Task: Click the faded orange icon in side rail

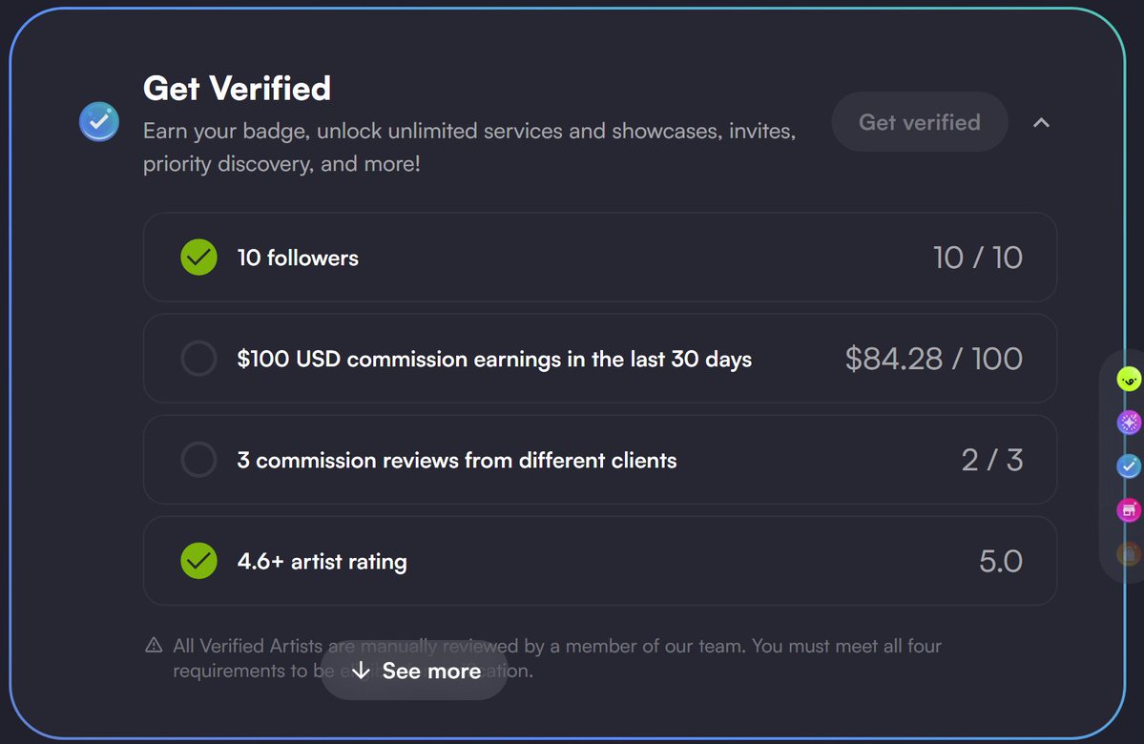Action: click(1129, 553)
